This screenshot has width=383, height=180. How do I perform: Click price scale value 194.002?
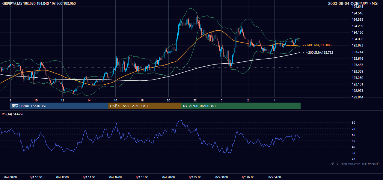(x=357, y=39)
